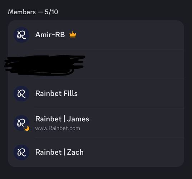Click the idle moon status badge
The image size is (192, 179).
[27, 129]
